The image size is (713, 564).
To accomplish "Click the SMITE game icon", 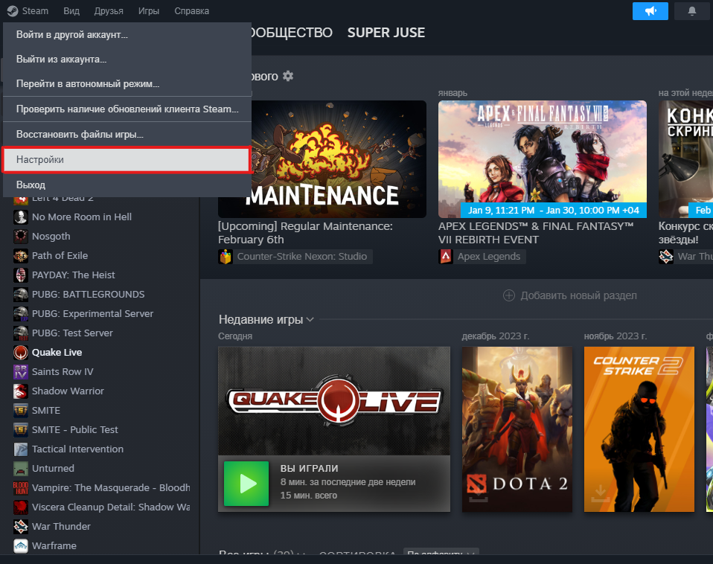I will click(20, 411).
